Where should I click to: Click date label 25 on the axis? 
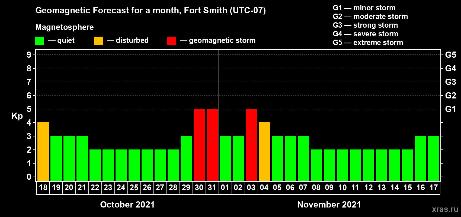tap(134, 187)
